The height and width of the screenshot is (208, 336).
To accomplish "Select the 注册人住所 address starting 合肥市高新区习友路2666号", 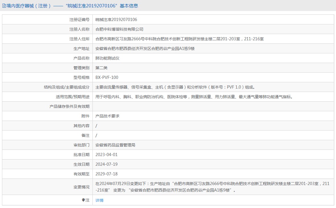I will coord(180,39).
